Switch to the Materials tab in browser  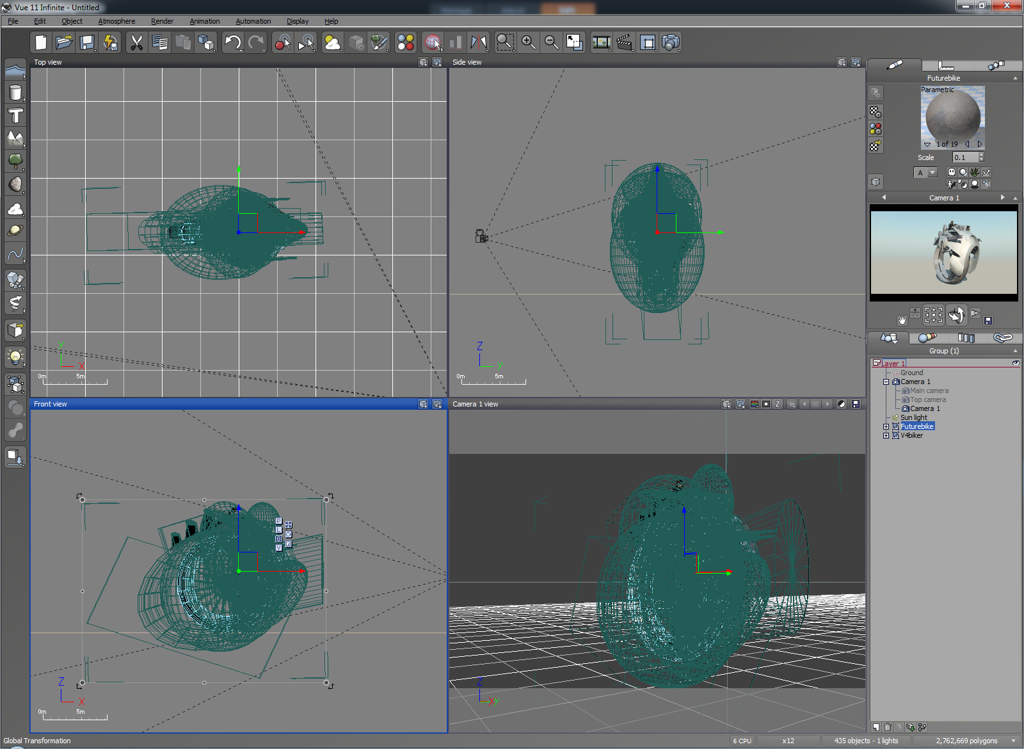(926, 337)
